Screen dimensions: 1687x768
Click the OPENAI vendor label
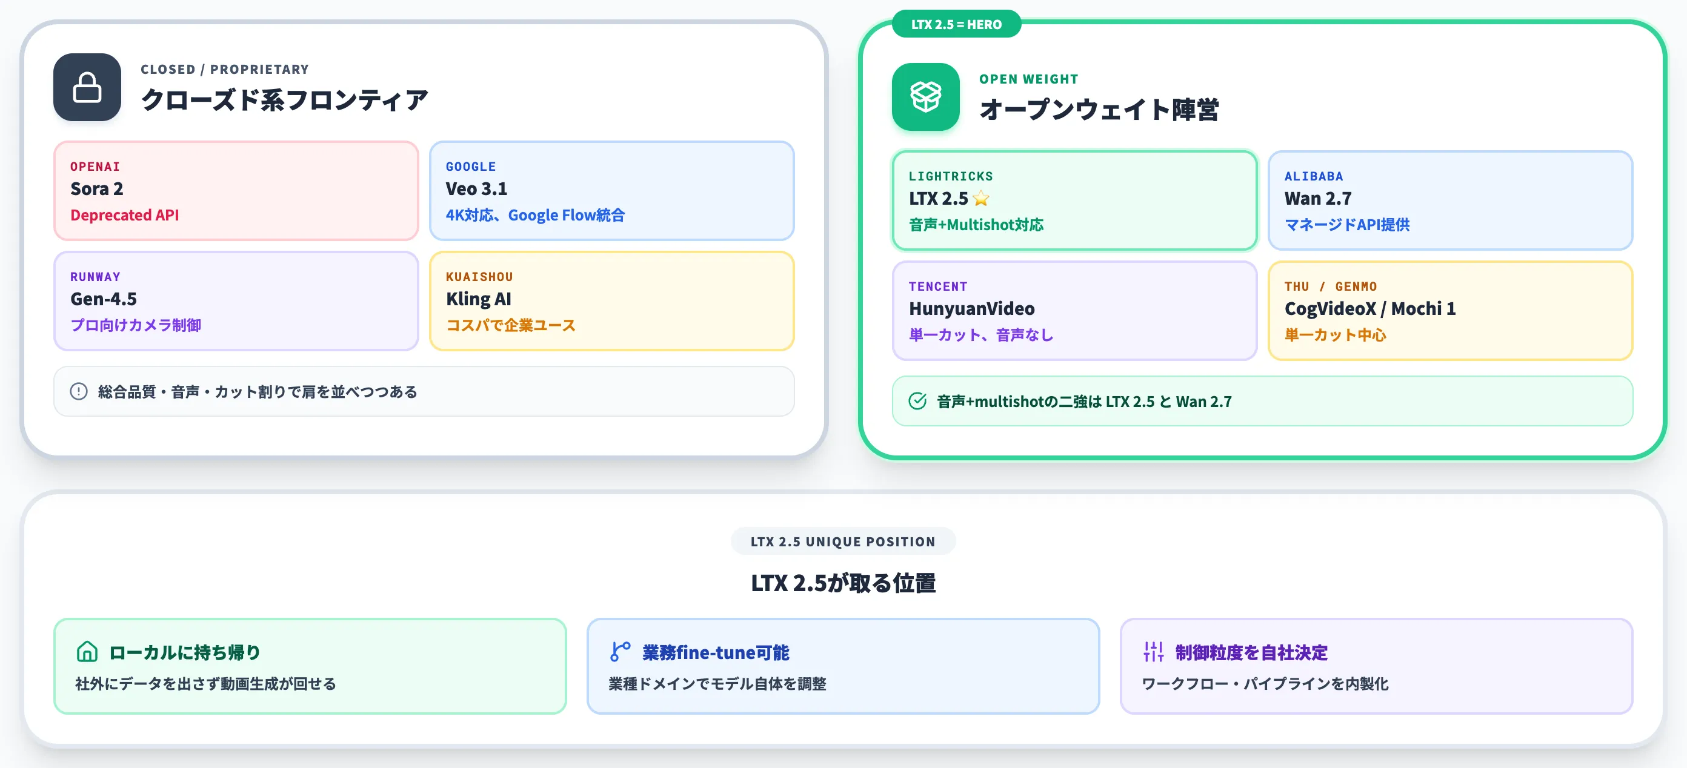(x=95, y=167)
